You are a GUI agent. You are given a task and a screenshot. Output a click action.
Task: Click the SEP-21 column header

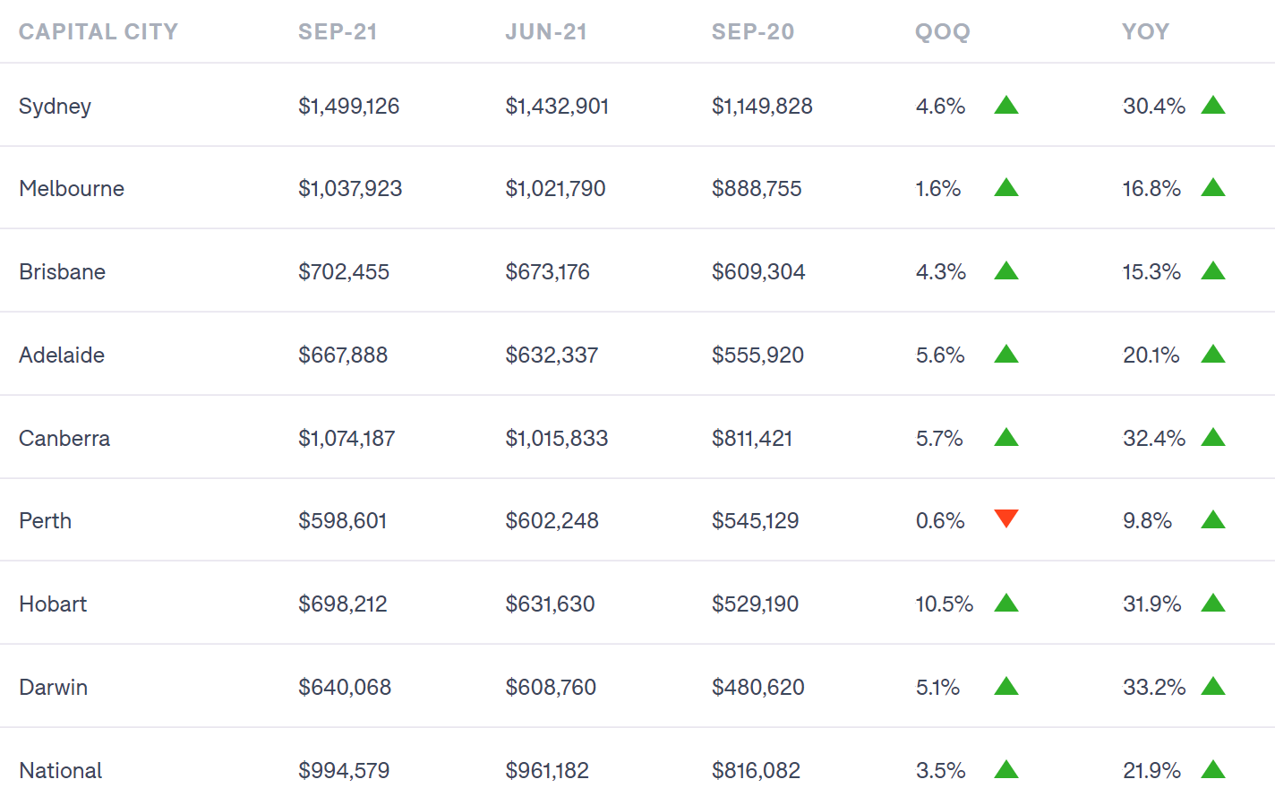point(338,32)
